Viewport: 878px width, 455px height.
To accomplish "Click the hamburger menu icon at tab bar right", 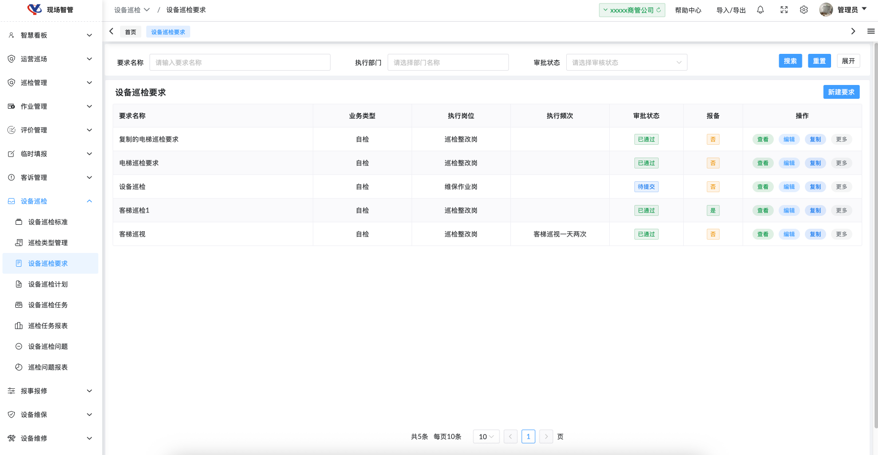I will [871, 31].
